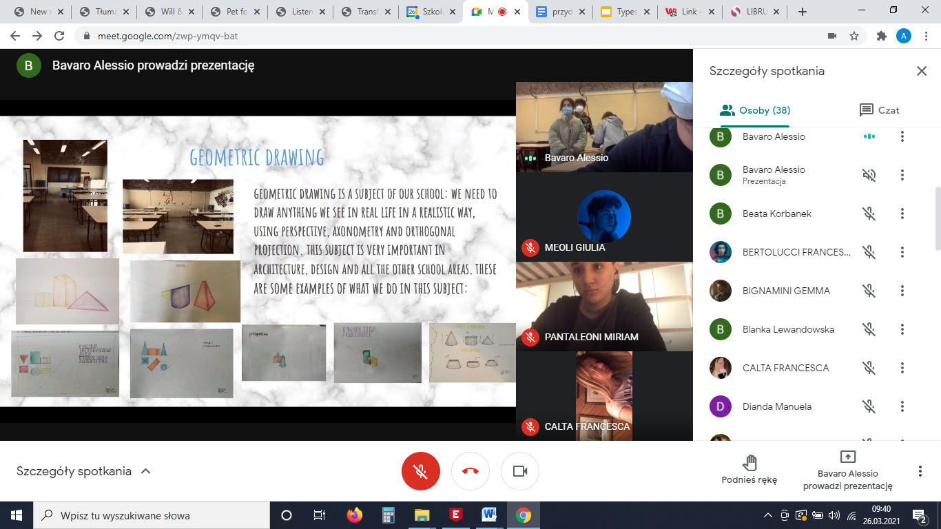Open the meeting more options menu at bottom right
Image resolution: width=941 pixels, height=529 pixels.
920,471
